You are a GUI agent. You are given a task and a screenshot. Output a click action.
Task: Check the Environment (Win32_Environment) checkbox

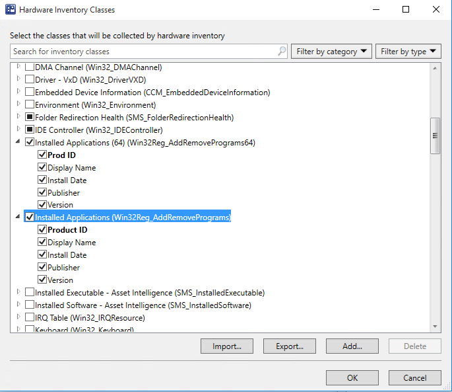click(30, 104)
